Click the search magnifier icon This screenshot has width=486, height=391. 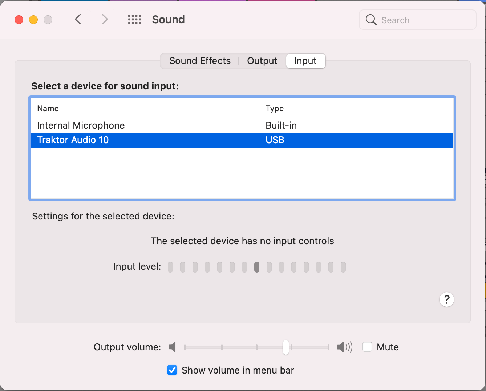click(371, 20)
